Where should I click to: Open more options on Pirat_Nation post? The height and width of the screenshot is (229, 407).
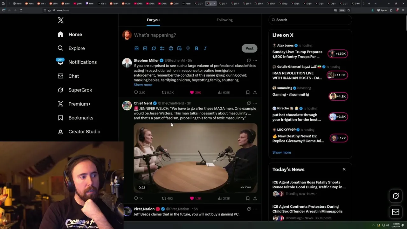pos(255,209)
